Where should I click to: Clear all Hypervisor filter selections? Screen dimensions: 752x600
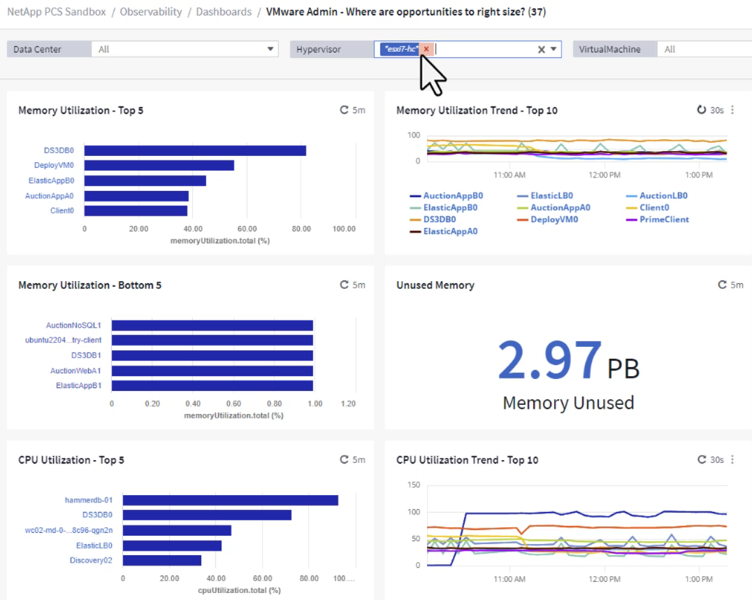541,49
